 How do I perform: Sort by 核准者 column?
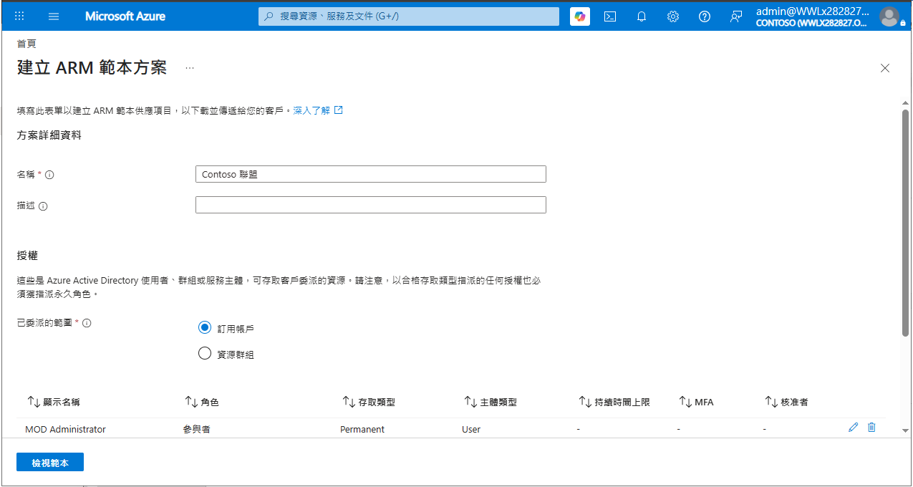tap(786, 402)
